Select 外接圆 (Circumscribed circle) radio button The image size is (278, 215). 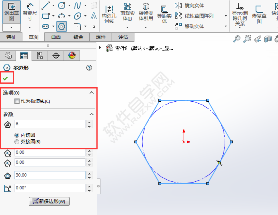pos(17,142)
